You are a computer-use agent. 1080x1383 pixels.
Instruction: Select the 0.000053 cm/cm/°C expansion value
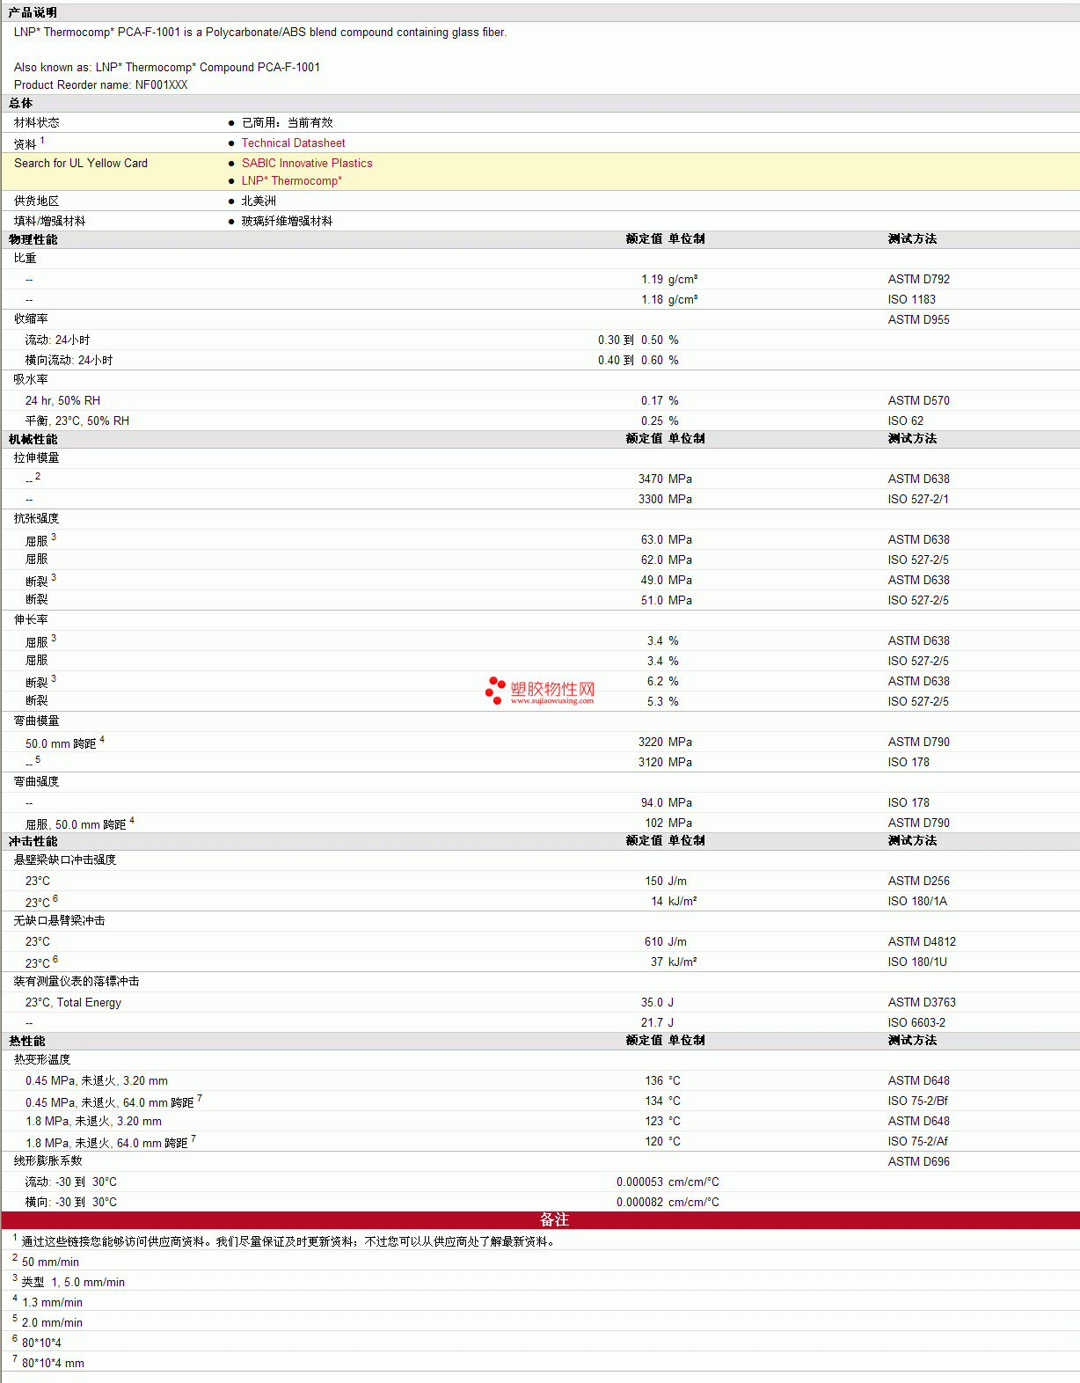tap(668, 1182)
